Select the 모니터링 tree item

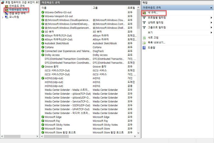14,17
